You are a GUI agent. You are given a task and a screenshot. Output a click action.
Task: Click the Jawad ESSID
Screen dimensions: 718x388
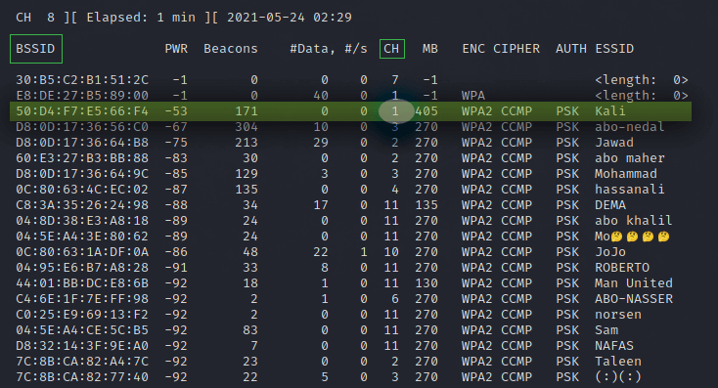click(614, 143)
